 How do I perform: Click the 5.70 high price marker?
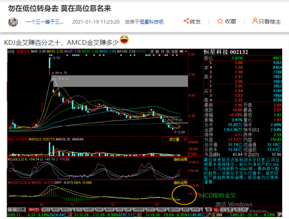tap(57, 58)
